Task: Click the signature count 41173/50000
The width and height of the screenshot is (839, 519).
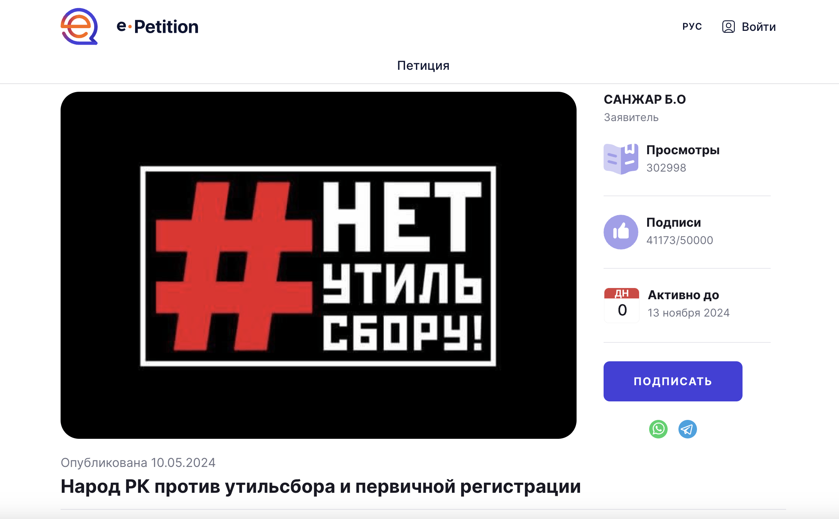Action: pos(680,240)
